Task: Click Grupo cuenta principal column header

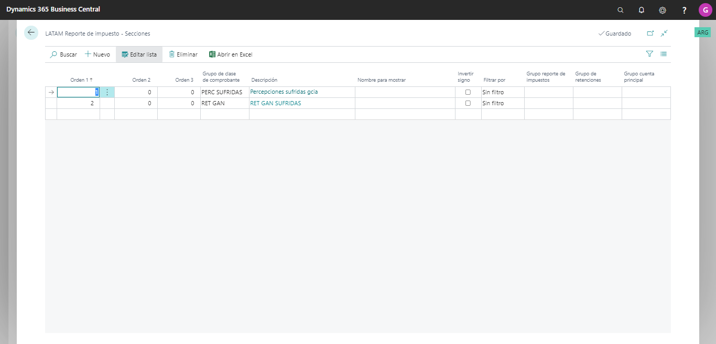Action: pos(639,77)
